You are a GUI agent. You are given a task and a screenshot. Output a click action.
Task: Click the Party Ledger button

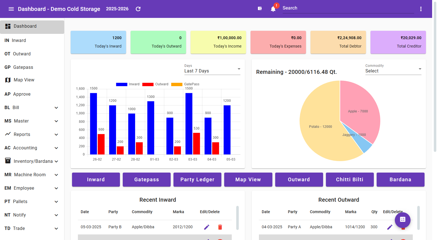(x=197, y=179)
